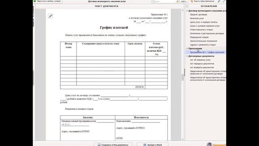Image resolution: width=259 pixels, height=146 pixels.
Task: Select Приложение № 1. График платежей
Action: (x=207, y=52)
